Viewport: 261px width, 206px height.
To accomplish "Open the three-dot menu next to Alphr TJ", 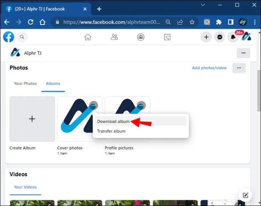I will (x=243, y=53).
